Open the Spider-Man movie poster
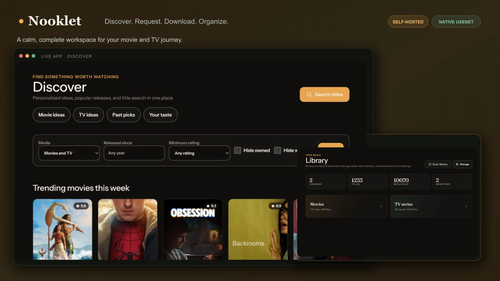 pos(127,229)
